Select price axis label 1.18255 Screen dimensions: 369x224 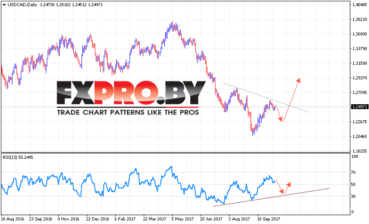(360, 151)
